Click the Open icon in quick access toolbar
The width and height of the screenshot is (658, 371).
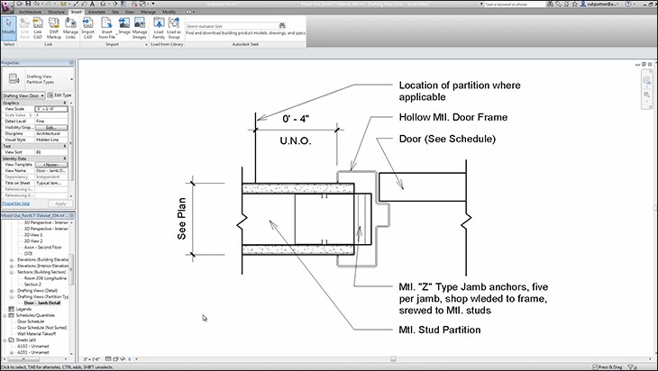(x=20, y=4)
